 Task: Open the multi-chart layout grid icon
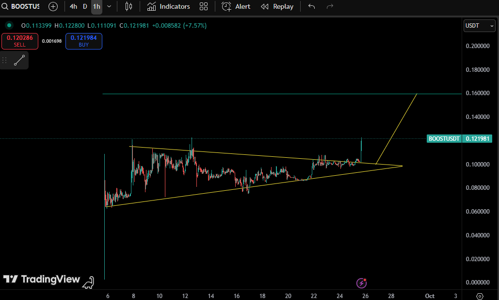[204, 6]
